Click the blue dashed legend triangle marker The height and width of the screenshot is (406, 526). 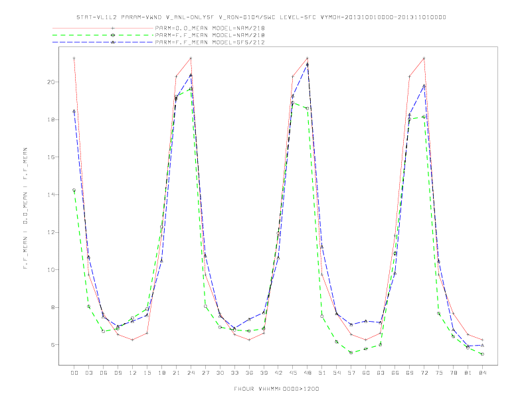113,42
